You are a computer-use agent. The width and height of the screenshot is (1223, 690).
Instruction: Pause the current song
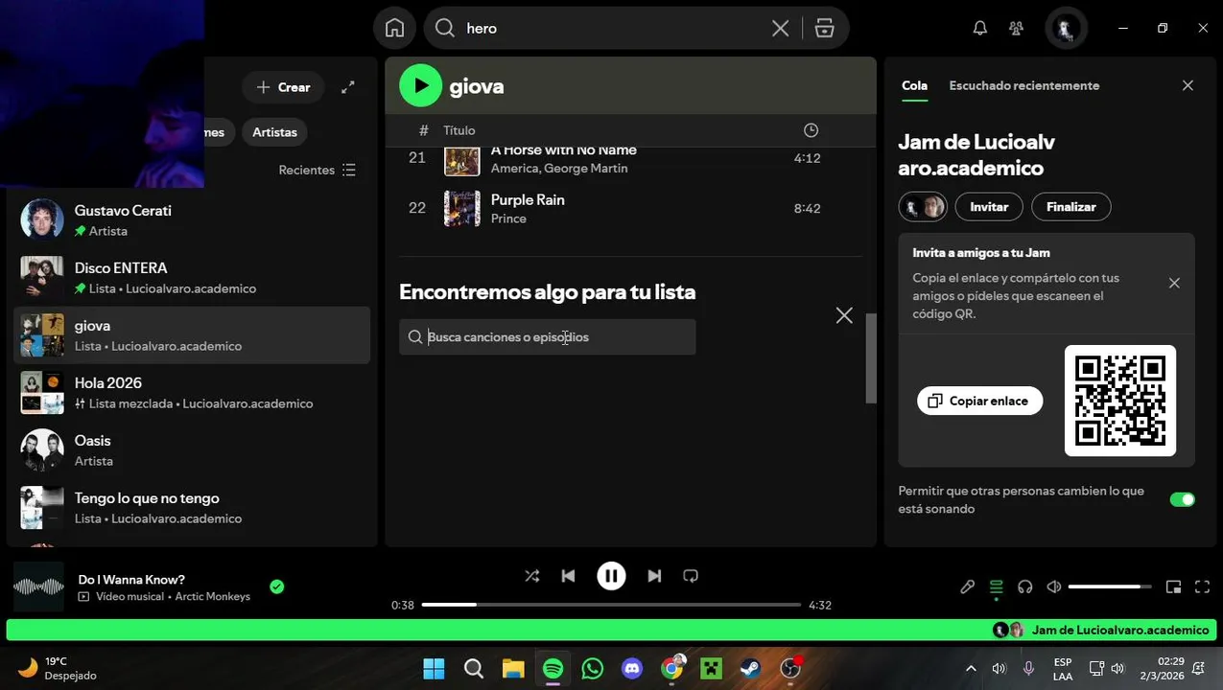[x=611, y=576]
